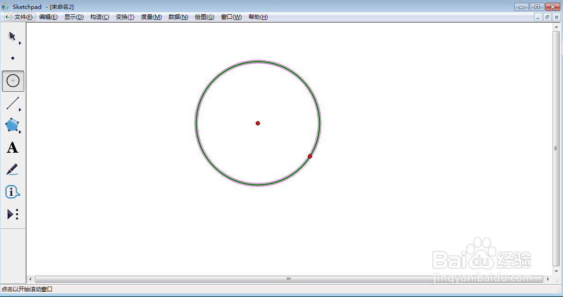Select the Information tool
Viewport: 563px width, 297px height.
tap(12, 192)
